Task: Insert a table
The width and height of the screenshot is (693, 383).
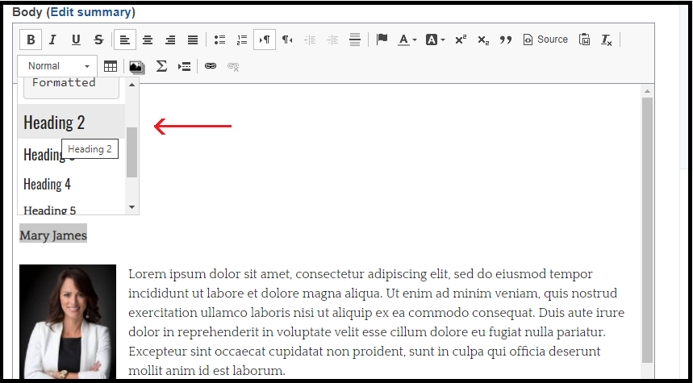Action: click(110, 66)
